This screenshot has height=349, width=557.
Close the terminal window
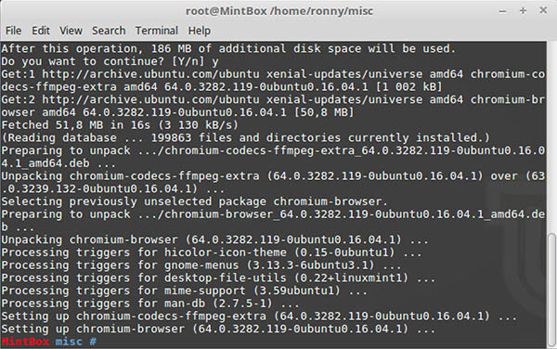click(x=543, y=10)
